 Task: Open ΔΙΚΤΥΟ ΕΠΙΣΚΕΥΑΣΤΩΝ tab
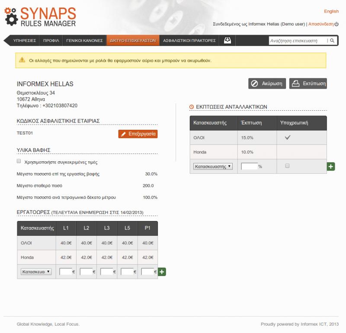tap(133, 41)
